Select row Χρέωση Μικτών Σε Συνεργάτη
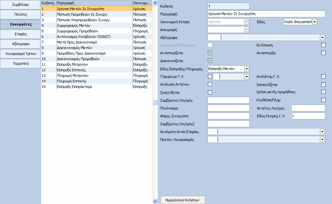The image size is (332, 204). tap(96, 9)
